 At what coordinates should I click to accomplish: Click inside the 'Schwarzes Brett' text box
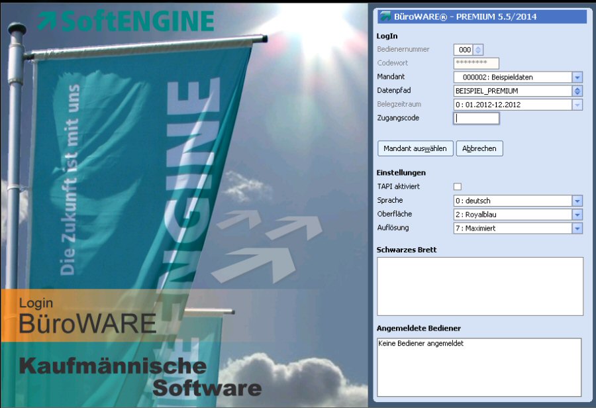pos(480,286)
